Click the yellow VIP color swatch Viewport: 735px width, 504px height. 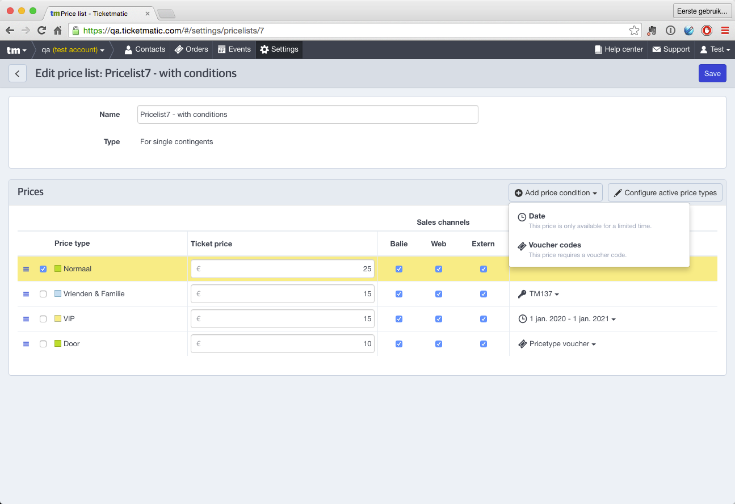coord(58,319)
